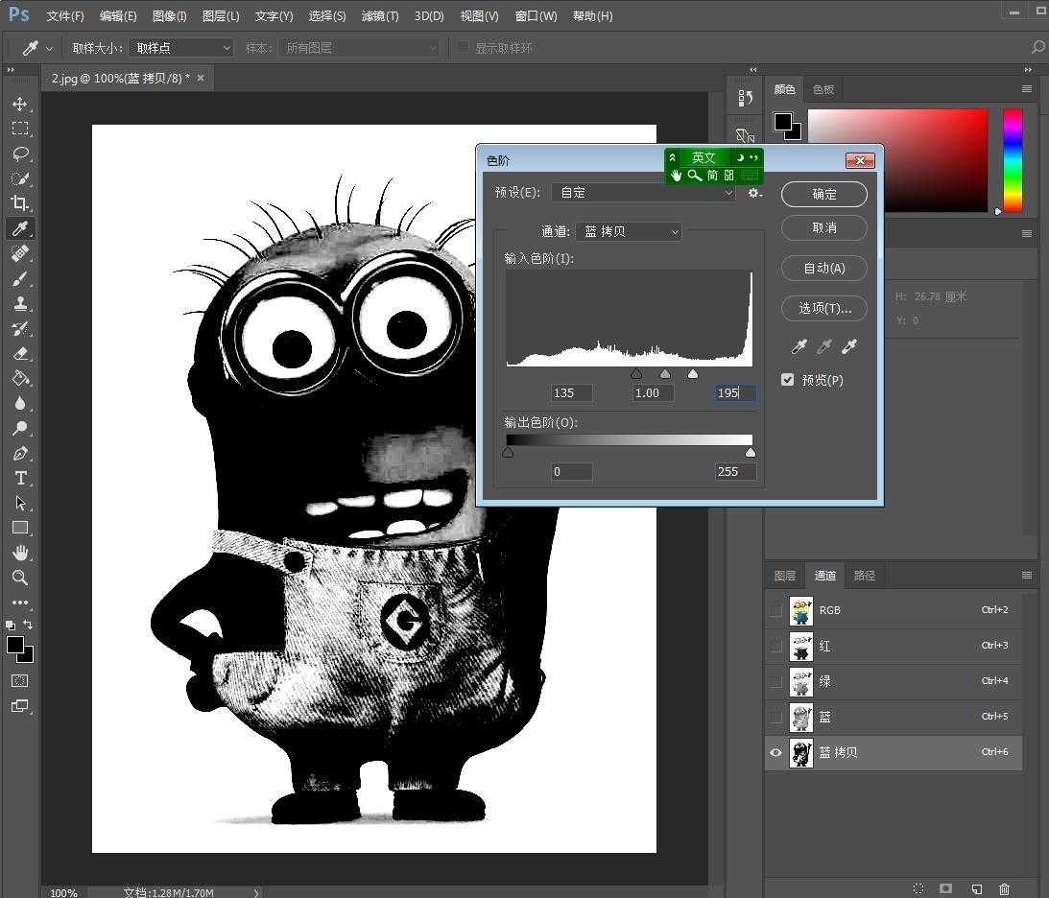Select the Lasso tool
The image size is (1049, 898).
point(20,154)
